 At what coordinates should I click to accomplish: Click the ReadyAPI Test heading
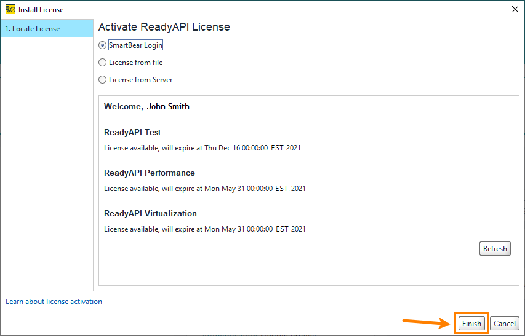[x=132, y=132]
